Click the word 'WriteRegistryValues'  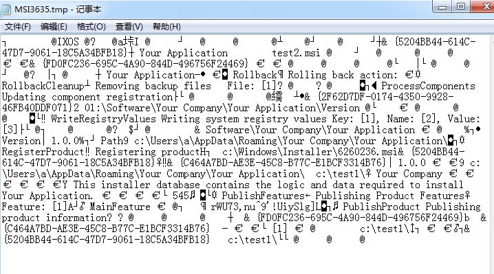(x=103, y=119)
